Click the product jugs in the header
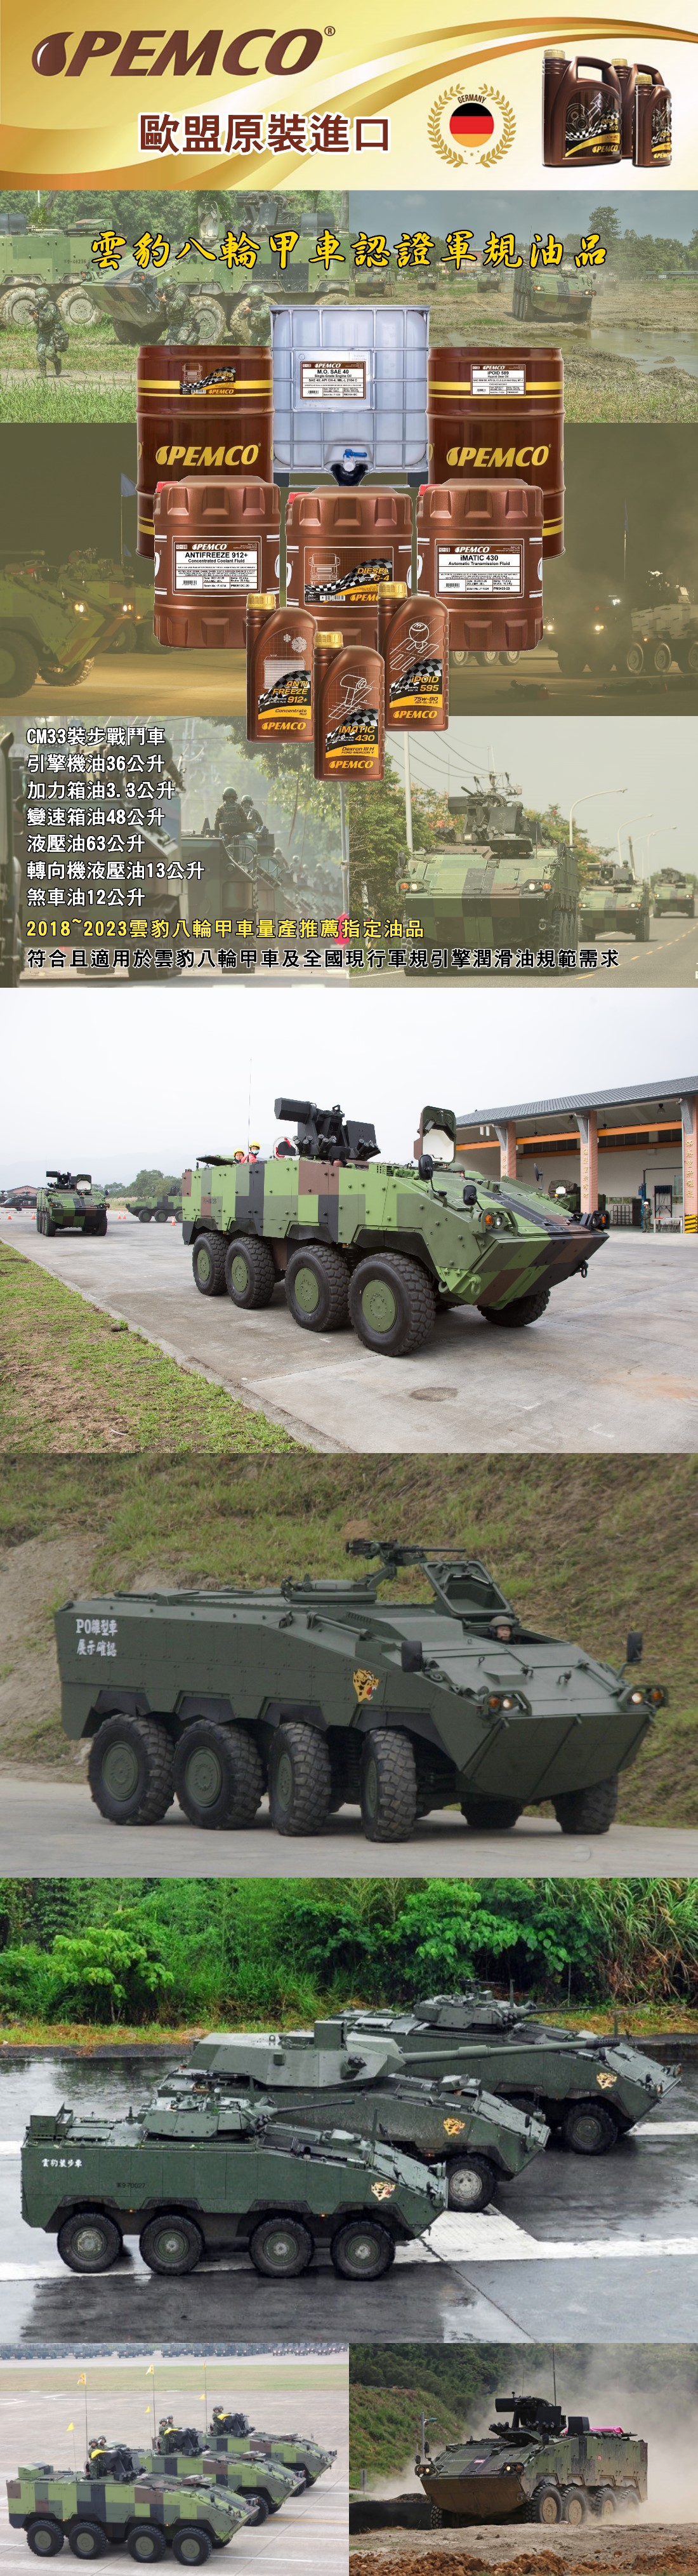 click(x=606, y=108)
